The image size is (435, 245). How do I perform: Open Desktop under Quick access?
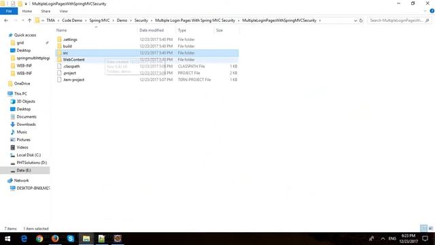[x=23, y=50]
